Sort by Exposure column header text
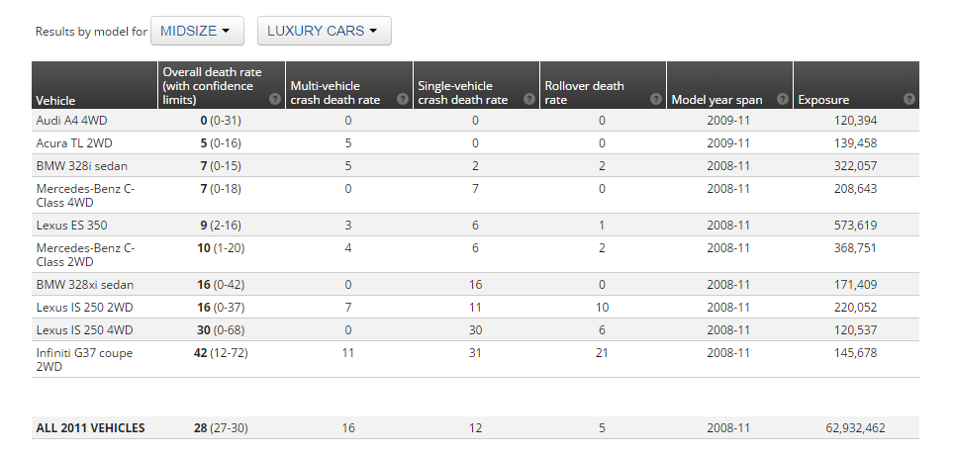The image size is (953, 457). coord(823,100)
